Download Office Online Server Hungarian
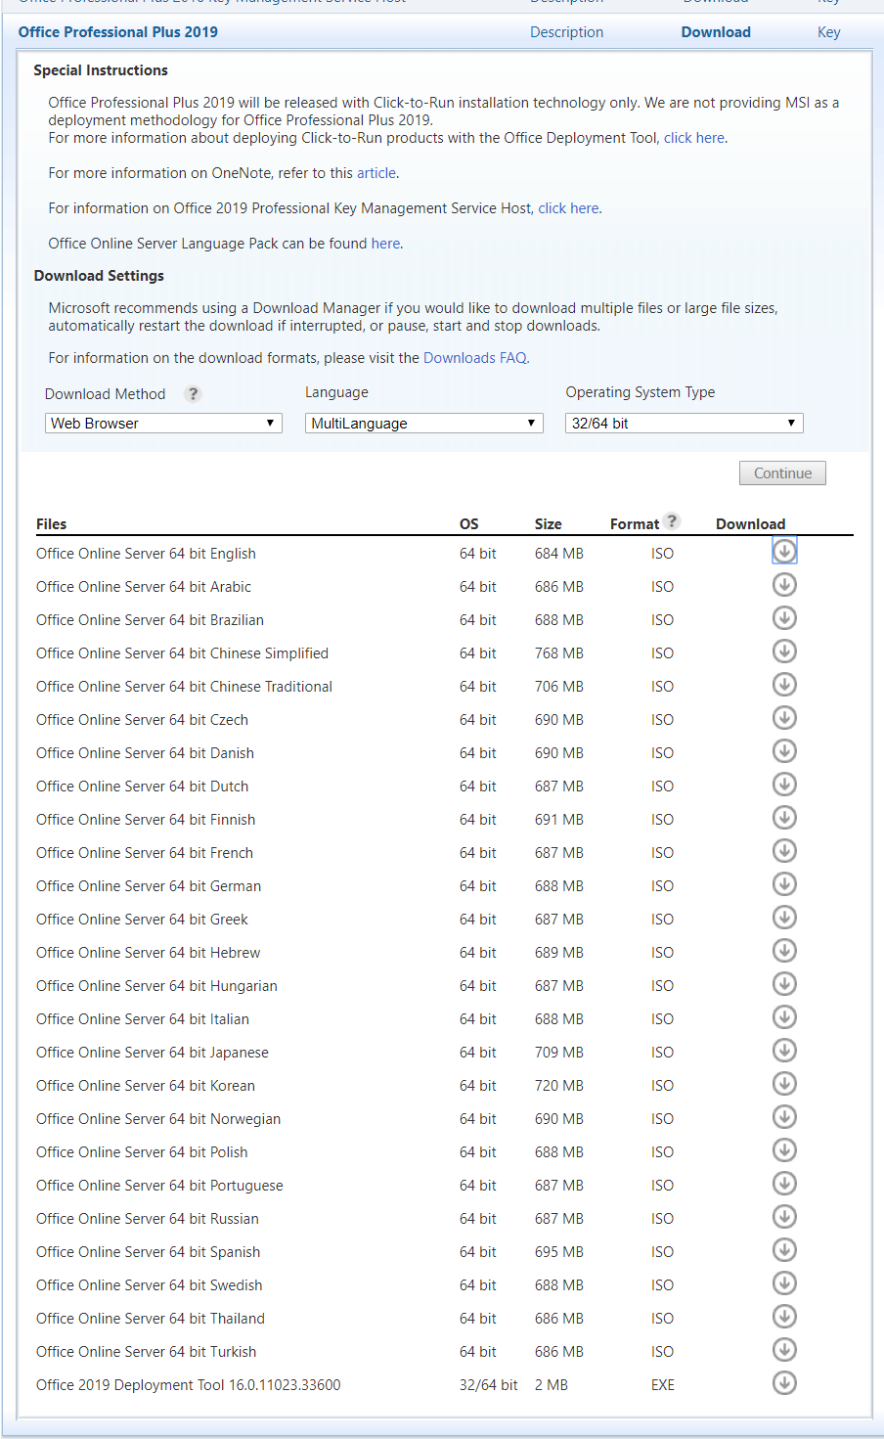 click(x=784, y=984)
